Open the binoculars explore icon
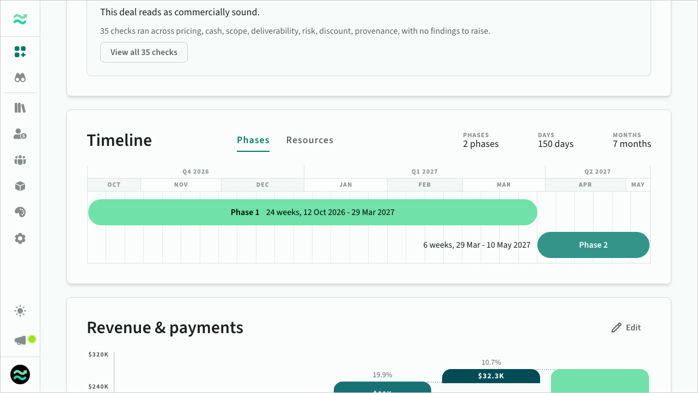 [20, 78]
